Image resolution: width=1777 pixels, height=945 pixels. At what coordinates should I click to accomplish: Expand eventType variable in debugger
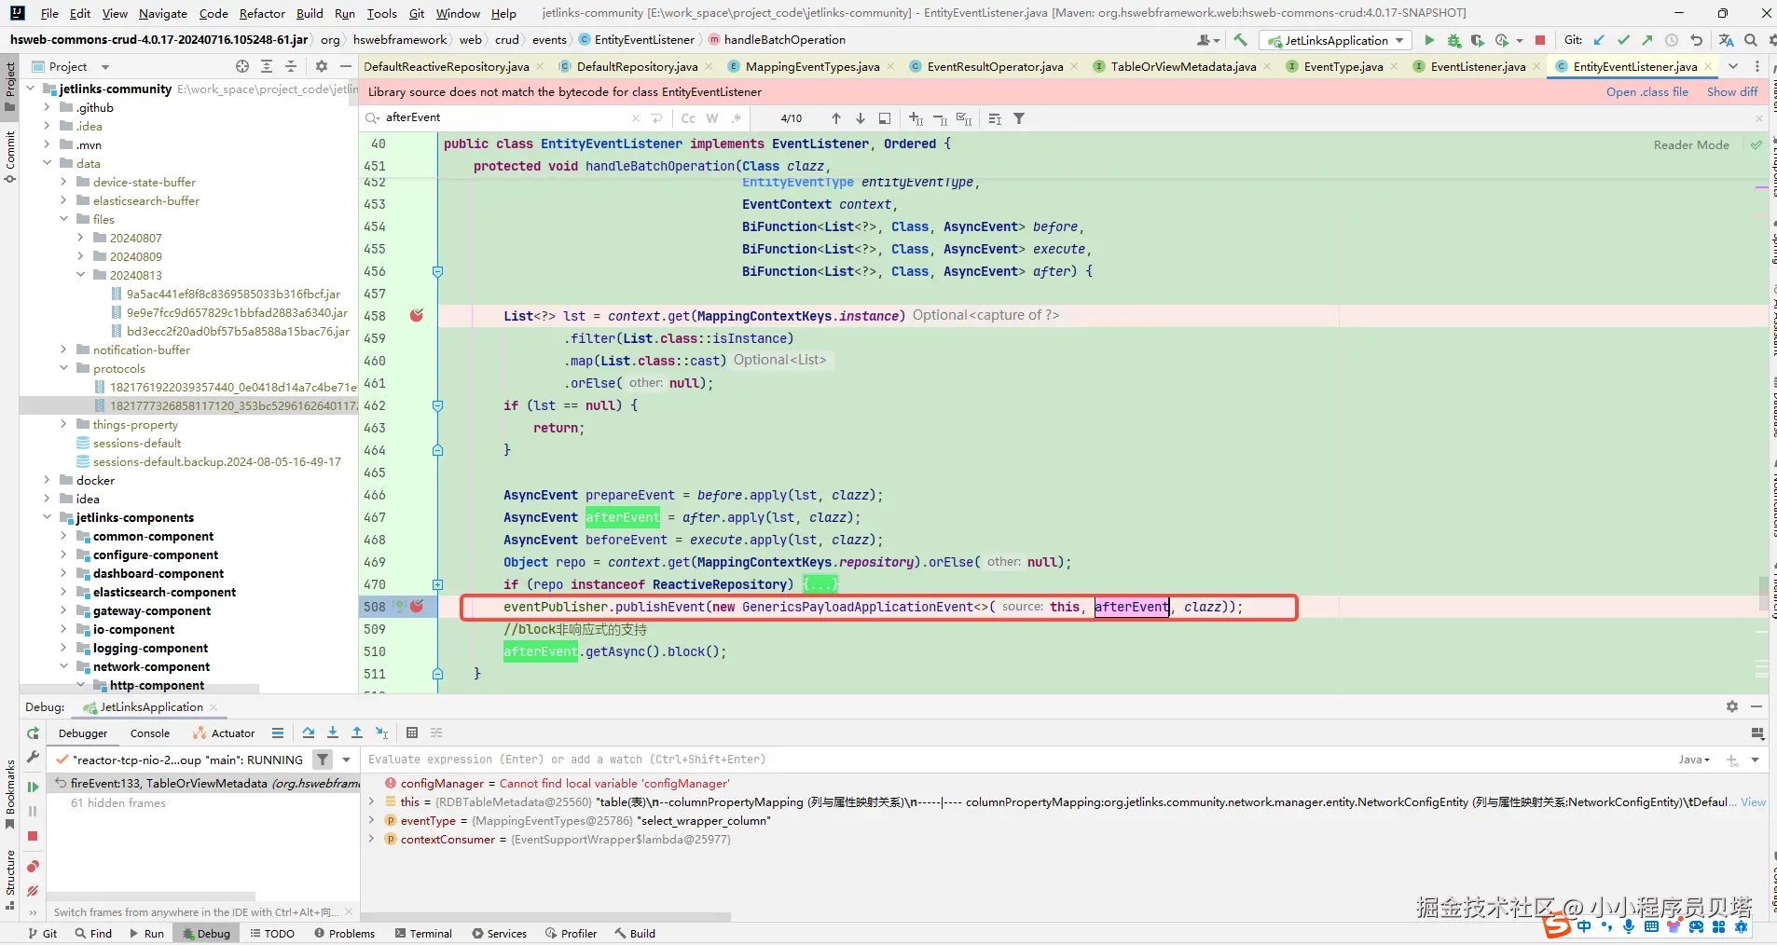click(371, 820)
